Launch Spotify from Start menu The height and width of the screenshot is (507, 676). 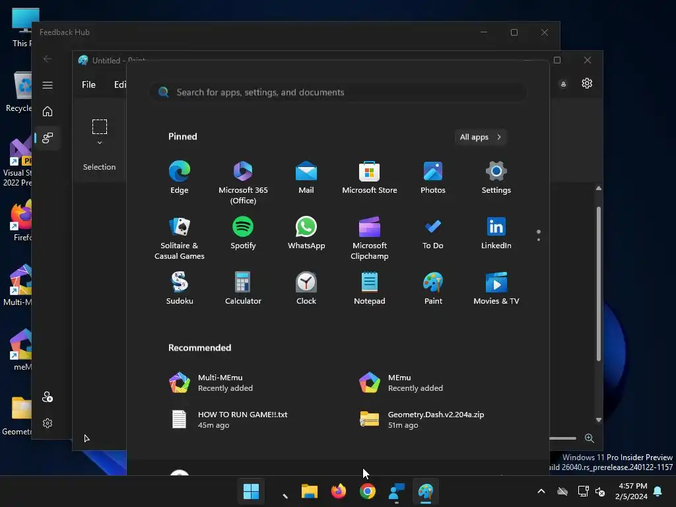pyautogui.click(x=243, y=233)
